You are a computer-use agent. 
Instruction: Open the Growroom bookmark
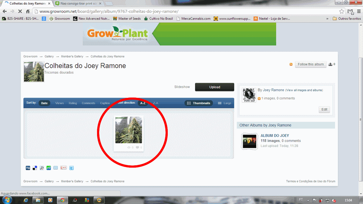tap(60, 18)
